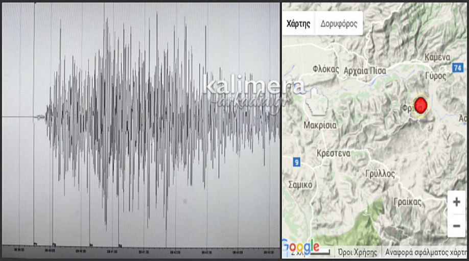This screenshot has width=469, height=261.
Task: Zoom in with the plus button
Action: click(x=456, y=202)
